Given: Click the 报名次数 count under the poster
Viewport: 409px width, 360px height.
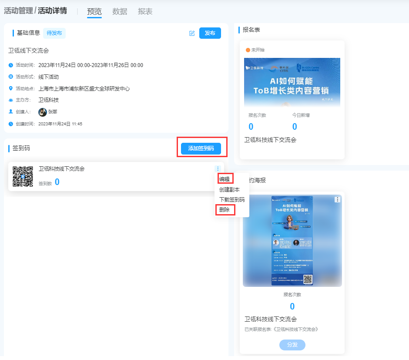Looking at the screenshot, I should (x=292, y=306).
